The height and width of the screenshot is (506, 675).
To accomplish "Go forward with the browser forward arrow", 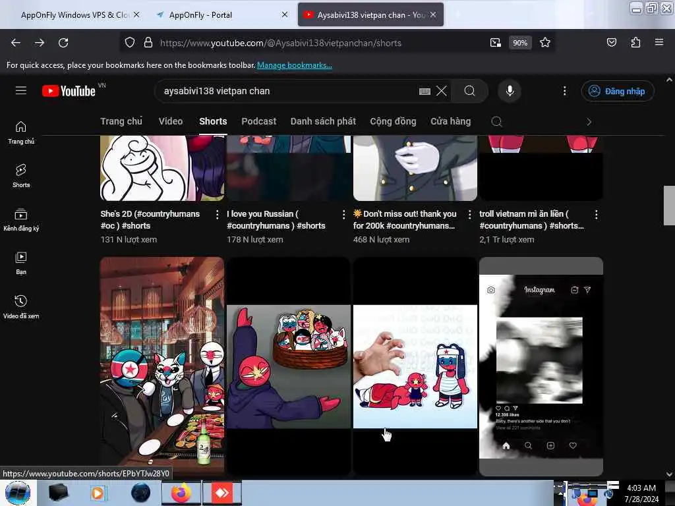I will [x=40, y=43].
